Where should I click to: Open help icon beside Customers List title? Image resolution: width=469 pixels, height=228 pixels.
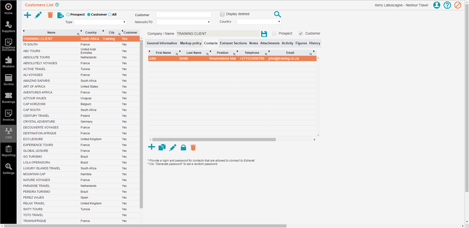click(57, 5)
